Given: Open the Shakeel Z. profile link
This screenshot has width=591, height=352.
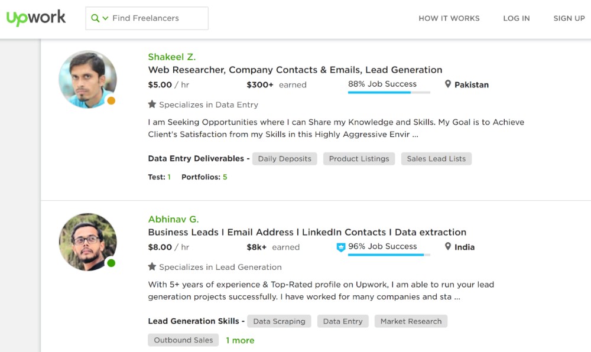Looking at the screenshot, I should click(x=172, y=57).
